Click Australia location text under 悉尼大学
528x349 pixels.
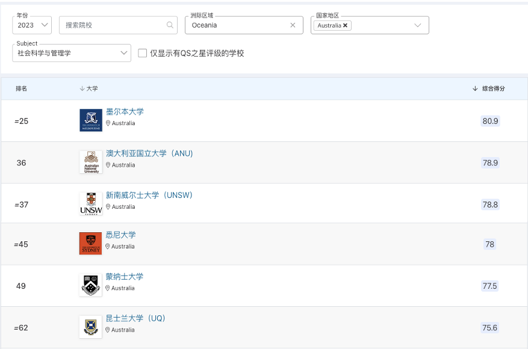[x=123, y=246]
